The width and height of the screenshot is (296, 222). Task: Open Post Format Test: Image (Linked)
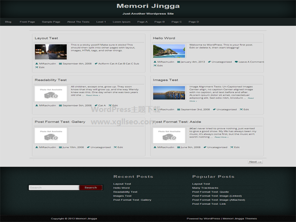pos(217,196)
